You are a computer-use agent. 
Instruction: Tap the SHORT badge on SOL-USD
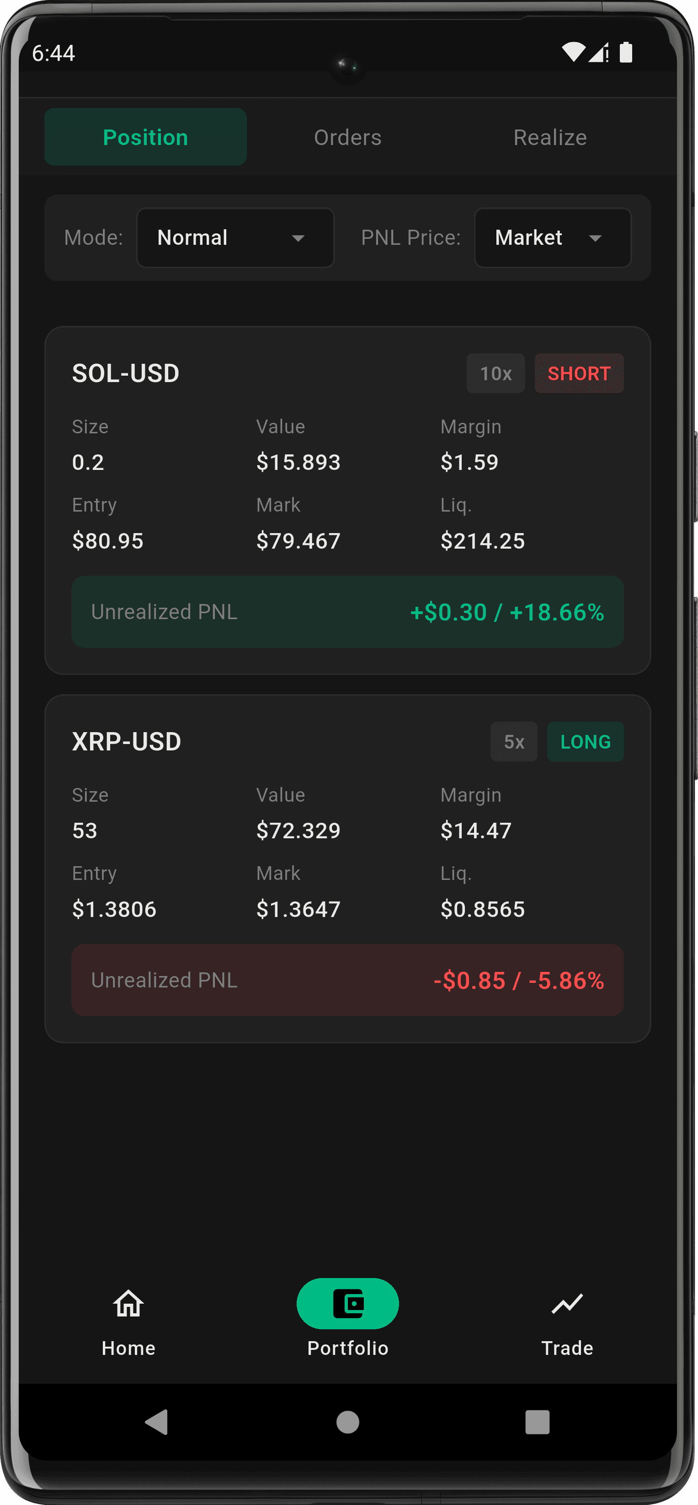coord(579,373)
